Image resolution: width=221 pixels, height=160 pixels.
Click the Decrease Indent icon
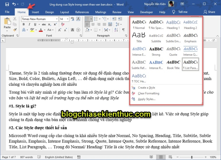[114, 19]
